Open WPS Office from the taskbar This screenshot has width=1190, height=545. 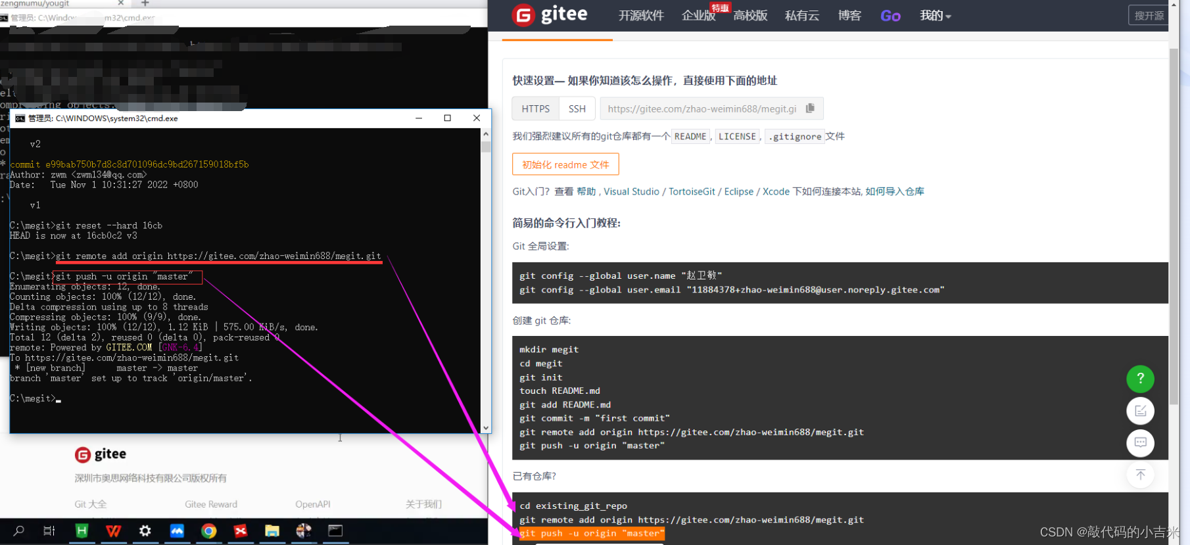(113, 531)
